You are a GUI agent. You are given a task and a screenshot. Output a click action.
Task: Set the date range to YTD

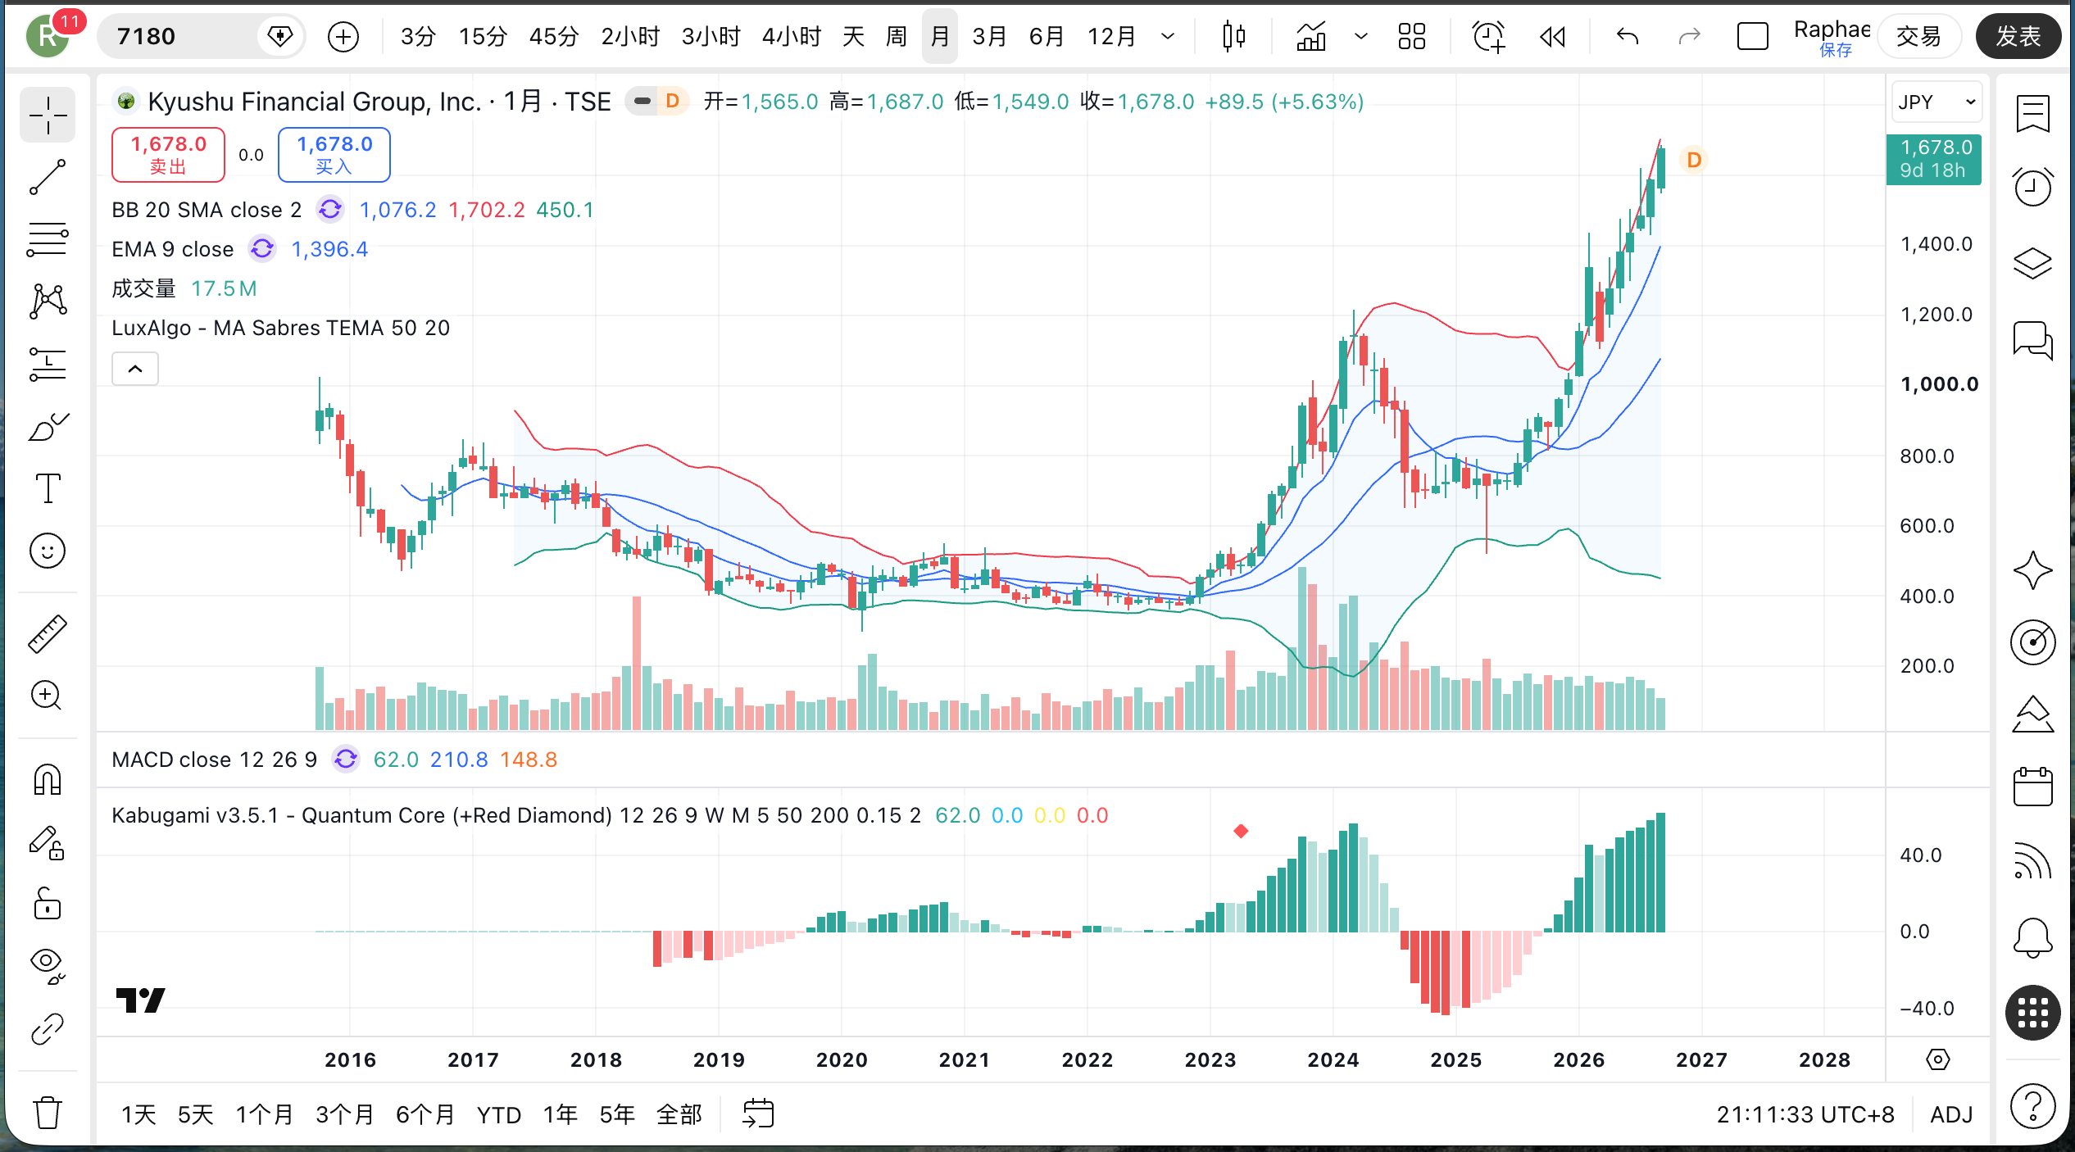[x=499, y=1114]
